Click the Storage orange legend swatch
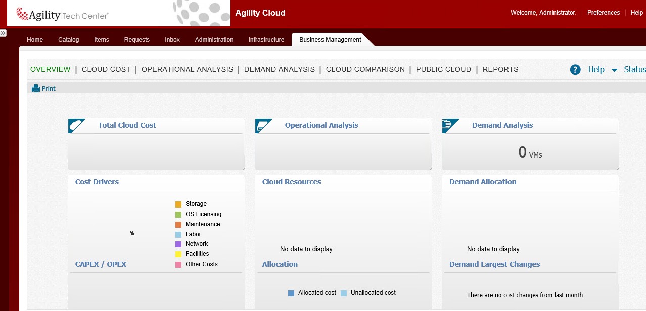Viewport: 646px width, 311px height. click(178, 204)
